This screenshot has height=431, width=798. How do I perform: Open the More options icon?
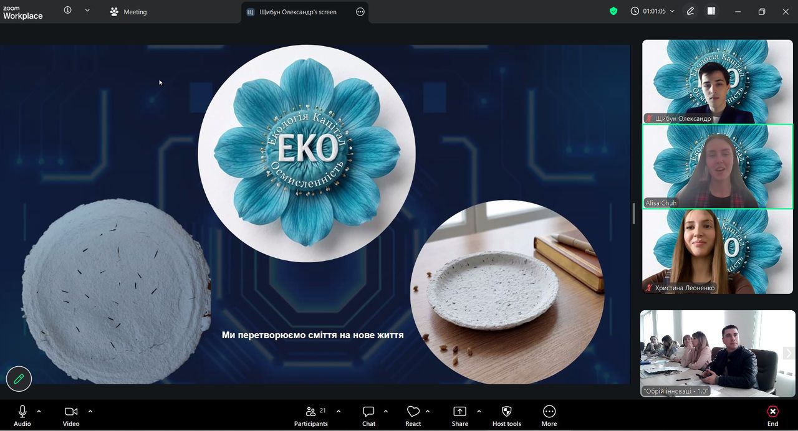click(x=549, y=415)
